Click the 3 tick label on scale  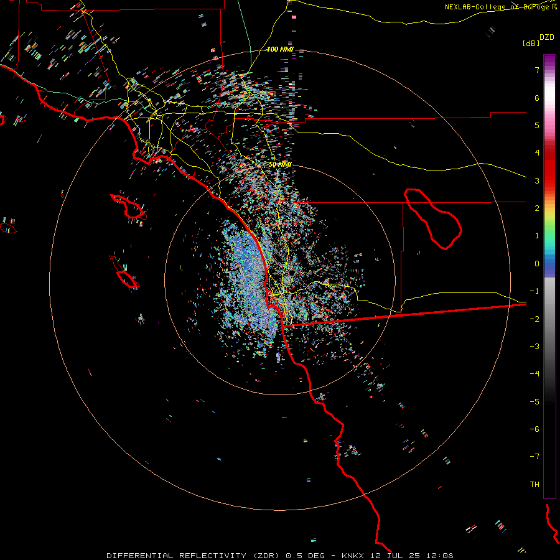(537, 180)
